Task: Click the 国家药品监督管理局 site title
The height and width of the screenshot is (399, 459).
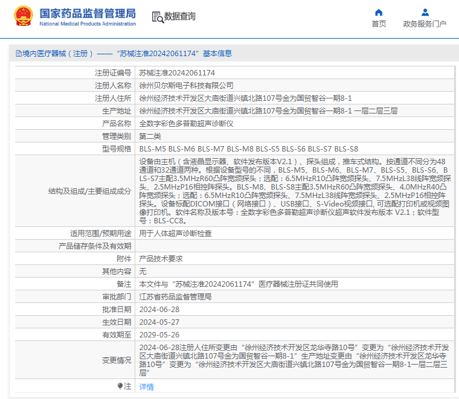Action: click(88, 13)
